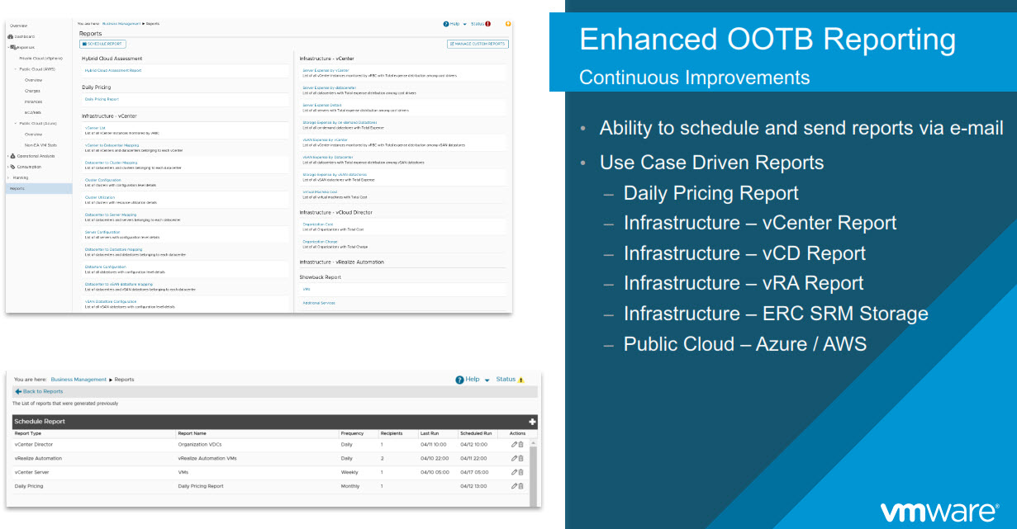Open the Organization Charge report link
This screenshot has width=1017, height=529.
pos(320,242)
